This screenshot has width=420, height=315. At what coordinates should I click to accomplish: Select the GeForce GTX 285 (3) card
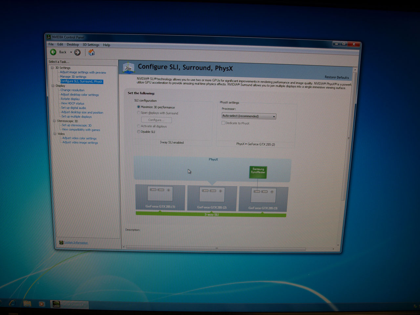tap(263, 199)
